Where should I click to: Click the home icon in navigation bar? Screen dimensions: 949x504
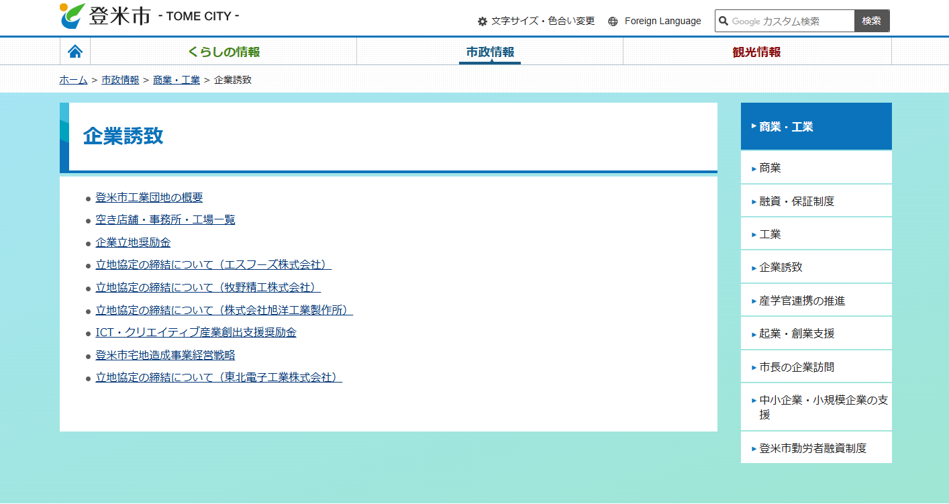click(x=75, y=52)
